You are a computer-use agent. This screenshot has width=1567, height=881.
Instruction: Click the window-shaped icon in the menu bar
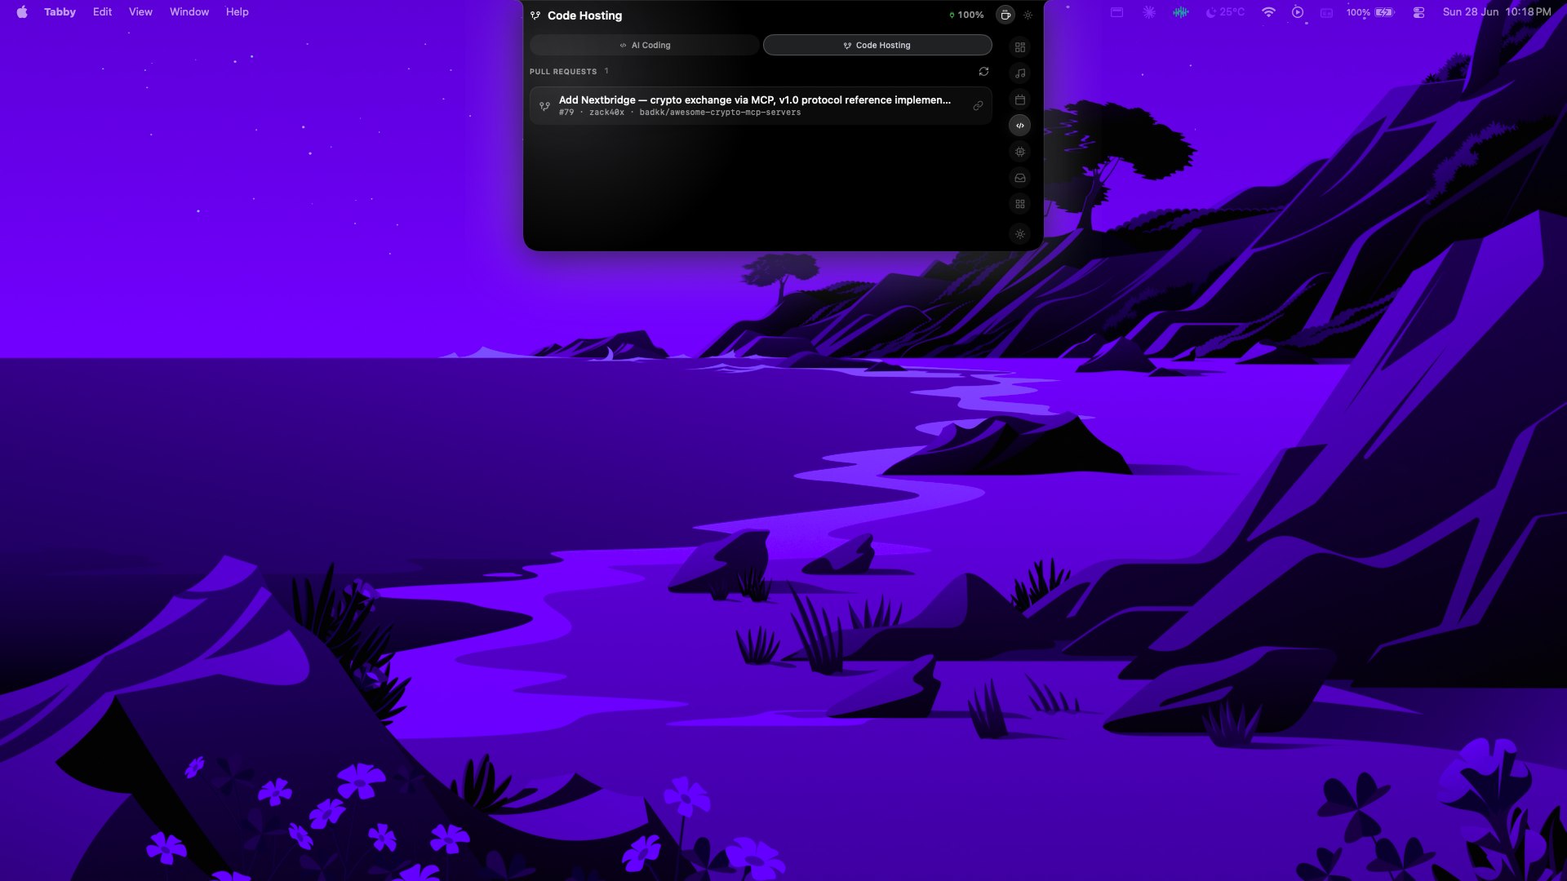(x=1117, y=12)
